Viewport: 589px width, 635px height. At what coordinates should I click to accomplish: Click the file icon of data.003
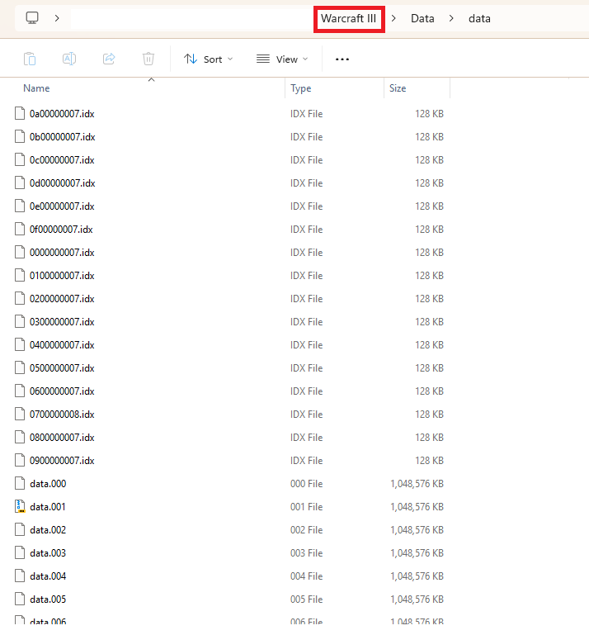tap(20, 552)
